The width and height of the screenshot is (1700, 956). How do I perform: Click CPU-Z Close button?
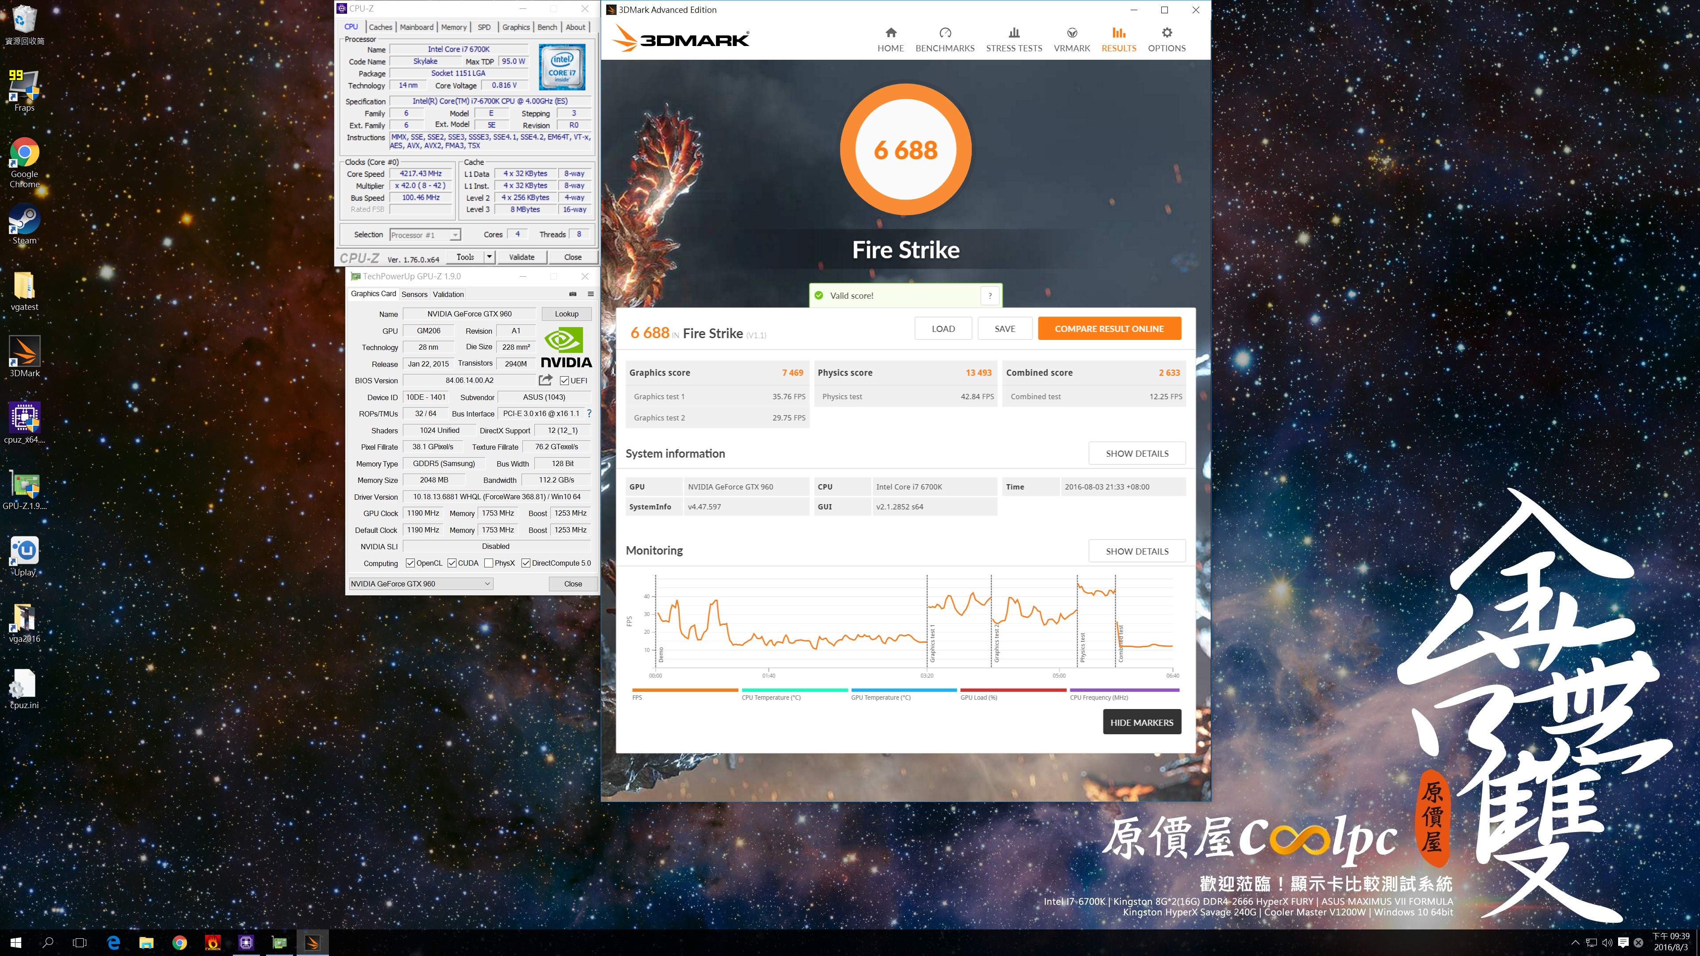pyautogui.click(x=572, y=257)
